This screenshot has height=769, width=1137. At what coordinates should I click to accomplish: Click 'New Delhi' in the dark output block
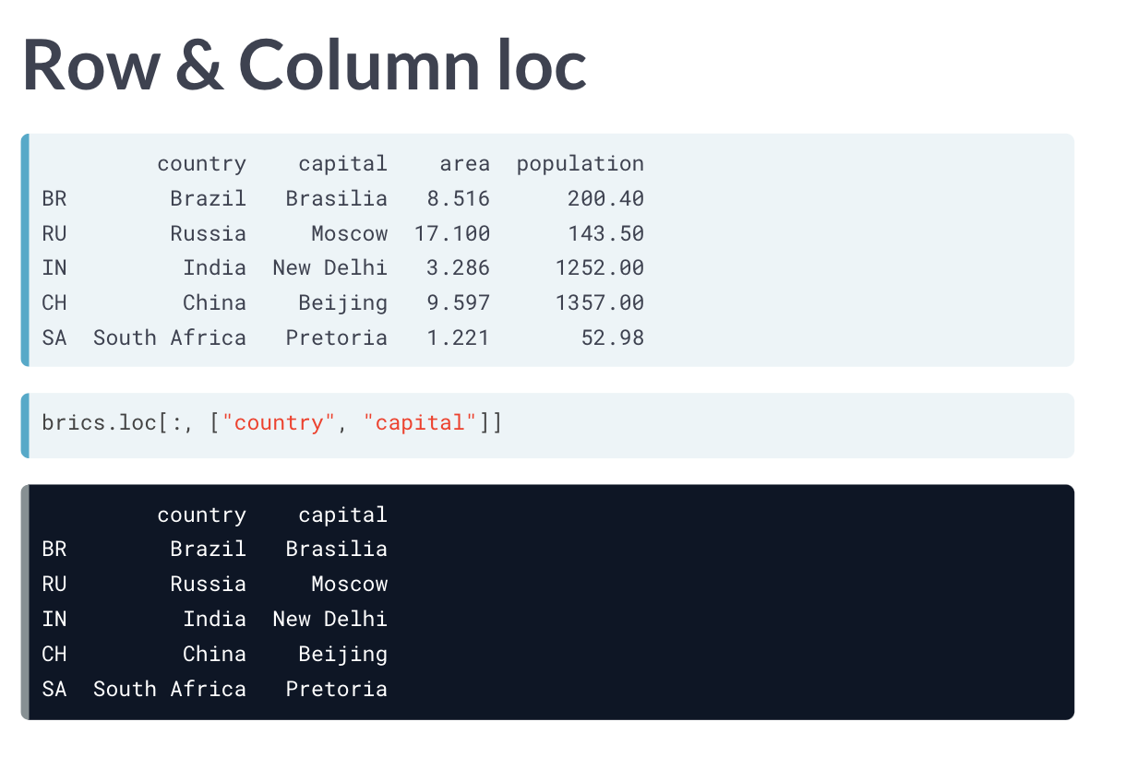click(330, 620)
